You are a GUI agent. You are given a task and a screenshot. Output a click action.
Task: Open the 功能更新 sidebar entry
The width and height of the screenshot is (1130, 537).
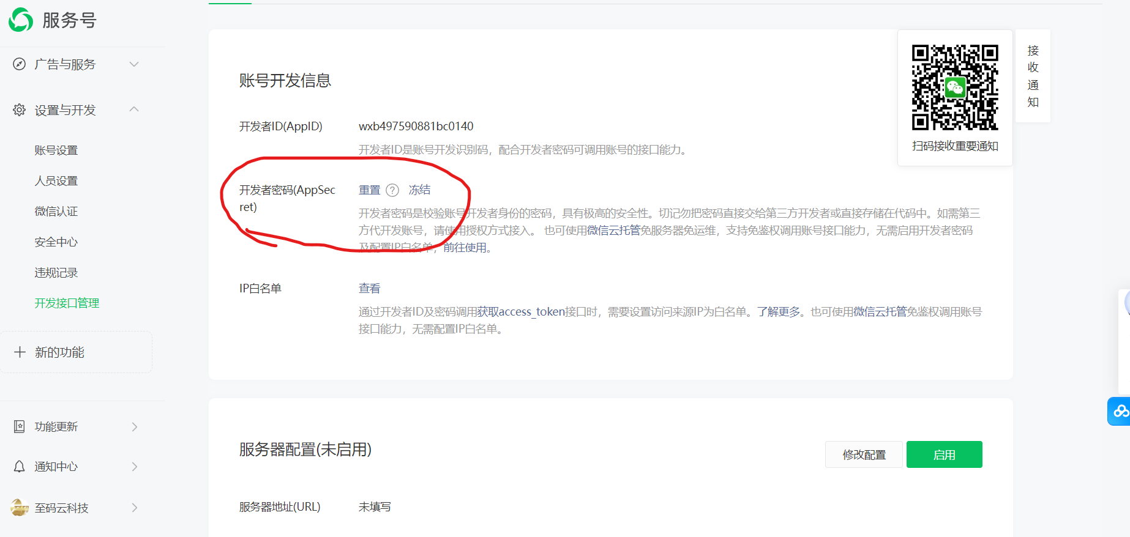tap(56, 427)
